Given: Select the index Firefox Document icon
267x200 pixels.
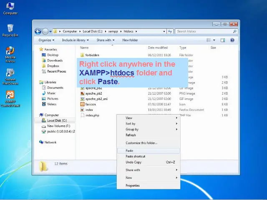Looking at the screenshot, I should pos(82,110).
